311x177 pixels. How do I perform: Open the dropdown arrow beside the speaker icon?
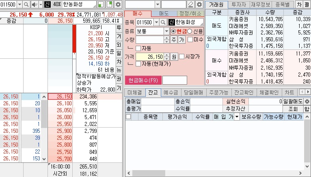coord(41,4)
